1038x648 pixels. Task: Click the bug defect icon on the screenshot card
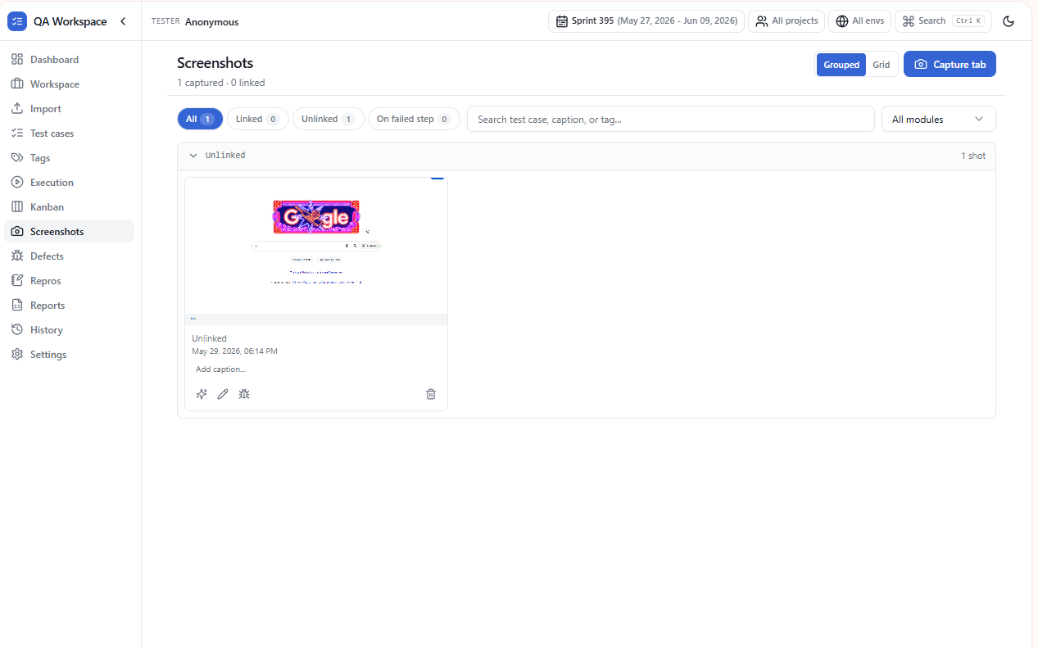[x=244, y=394]
